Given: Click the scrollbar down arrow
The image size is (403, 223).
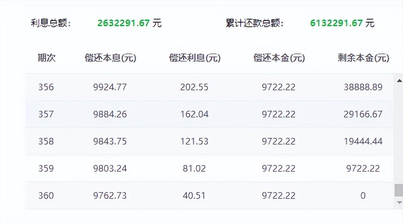Looking at the screenshot, I should point(399,203).
